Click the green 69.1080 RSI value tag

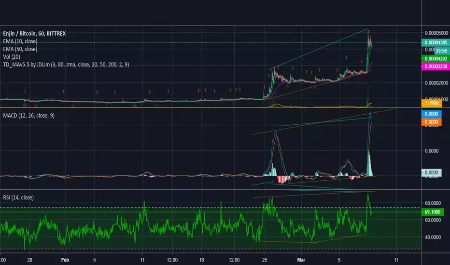[433, 212]
